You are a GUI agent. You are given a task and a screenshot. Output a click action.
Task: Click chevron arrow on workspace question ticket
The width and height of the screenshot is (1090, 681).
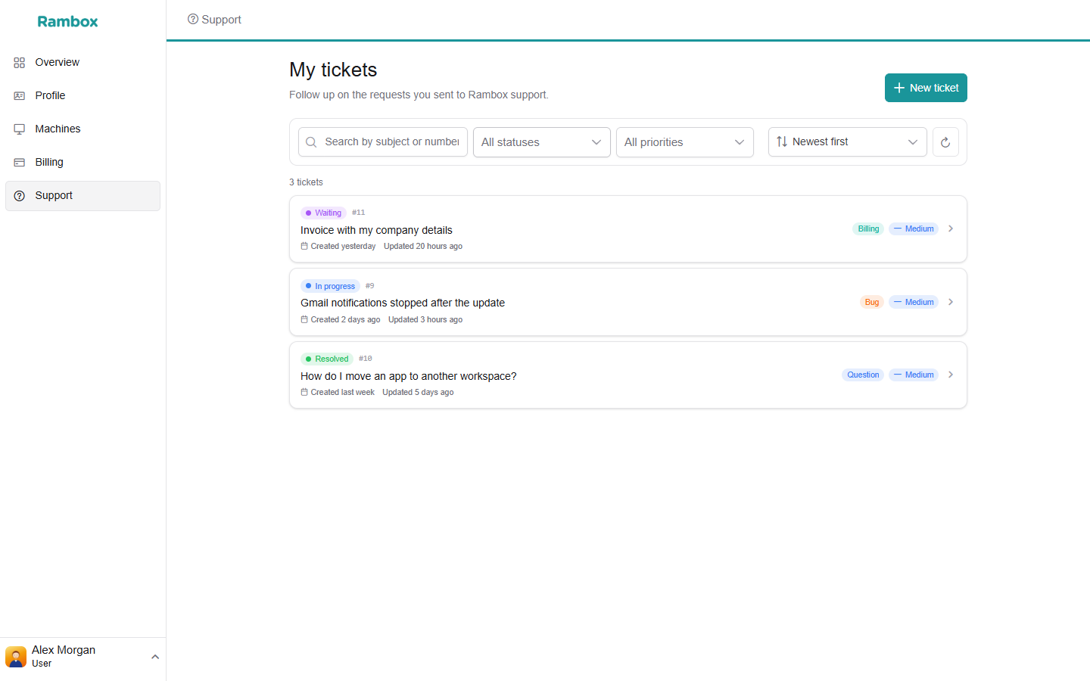pyautogui.click(x=951, y=375)
